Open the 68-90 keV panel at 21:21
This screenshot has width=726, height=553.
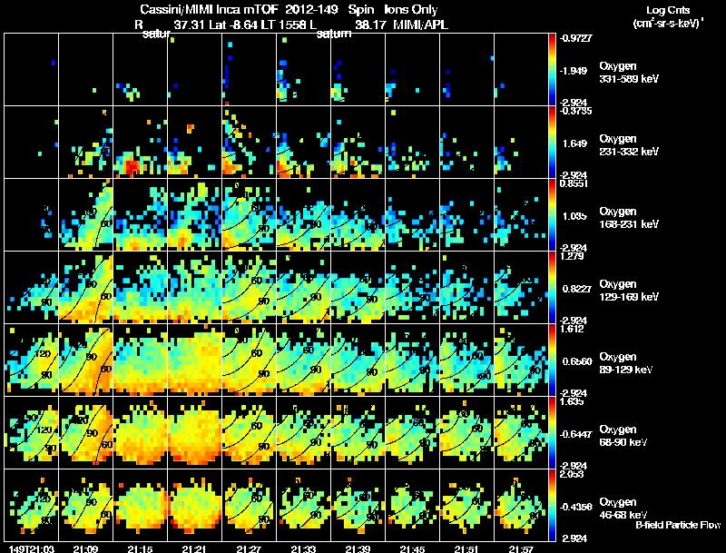pyautogui.click(x=195, y=433)
